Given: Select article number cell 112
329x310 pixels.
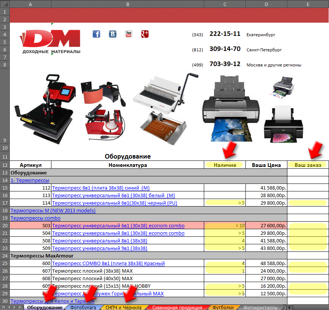Looking at the screenshot, I should click(x=30, y=188).
